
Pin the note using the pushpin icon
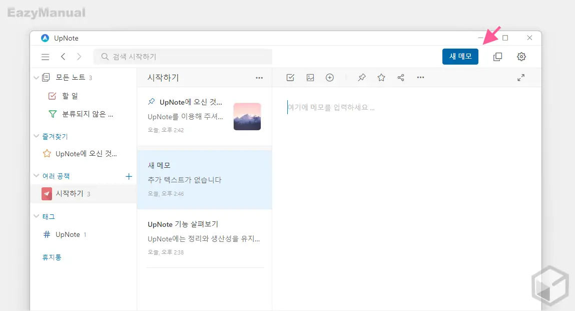(x=362, y=78)
